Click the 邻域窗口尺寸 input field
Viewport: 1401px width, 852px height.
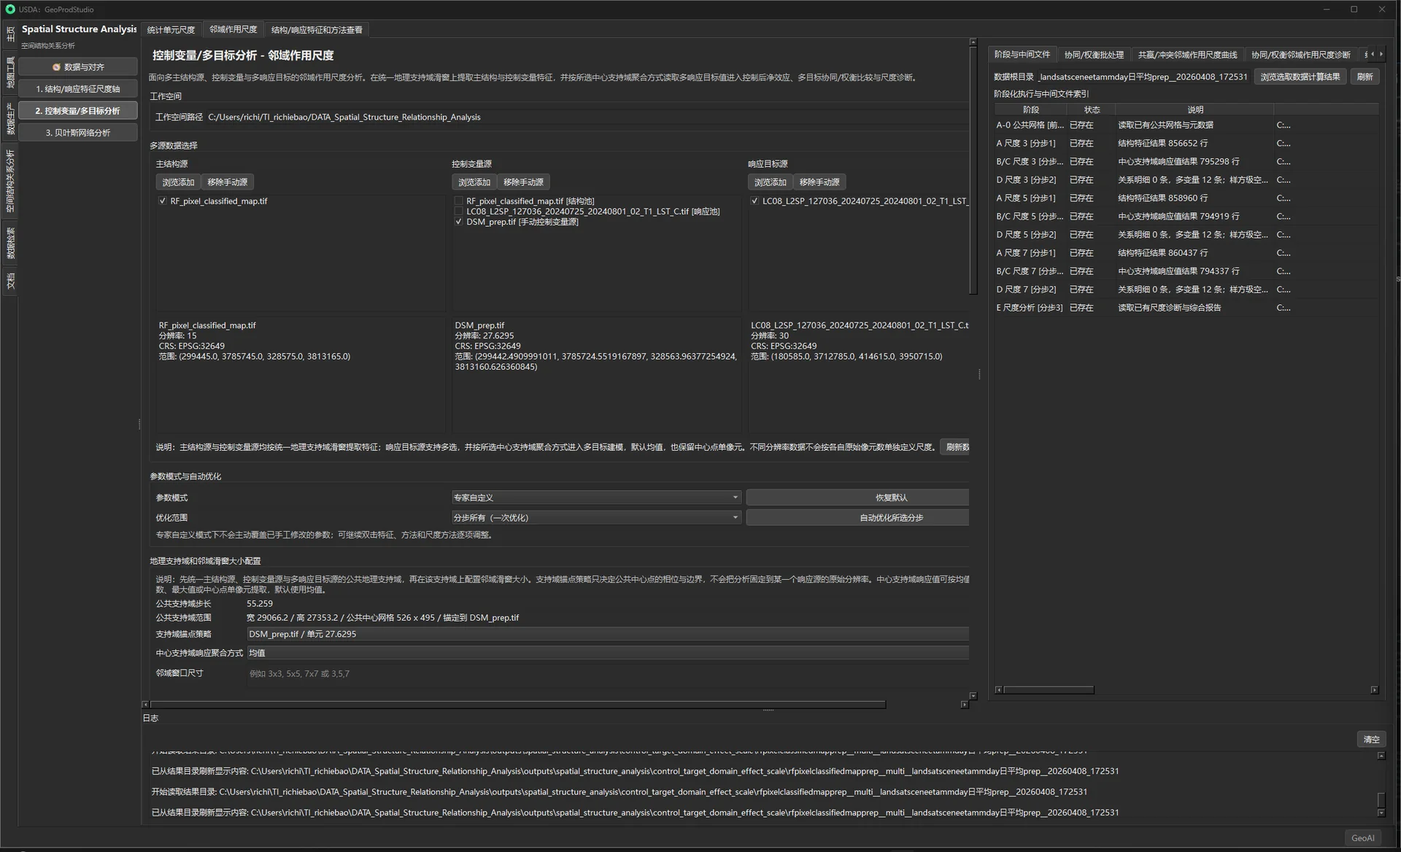(608, 673)
